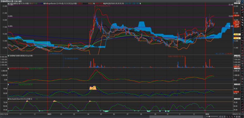The image size is (244, 118).
Task: Toggle the 'L' button on Stochastic panel
Action: point(235,99)
